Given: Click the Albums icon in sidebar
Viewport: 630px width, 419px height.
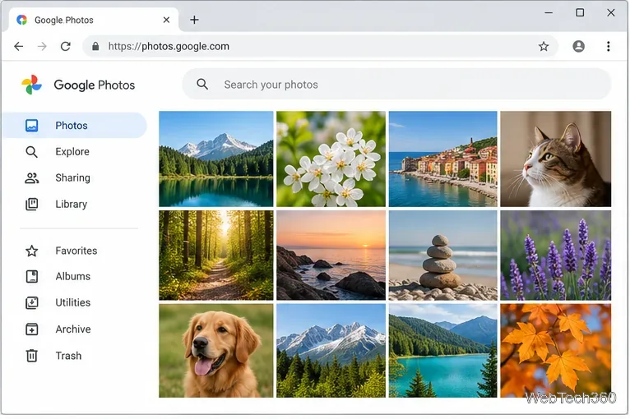Looking at the screenshot, I should (x=32, y=277).
